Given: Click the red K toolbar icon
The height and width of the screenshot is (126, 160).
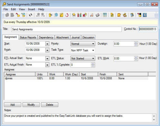Looking at the screenshot, I should 85,15.
